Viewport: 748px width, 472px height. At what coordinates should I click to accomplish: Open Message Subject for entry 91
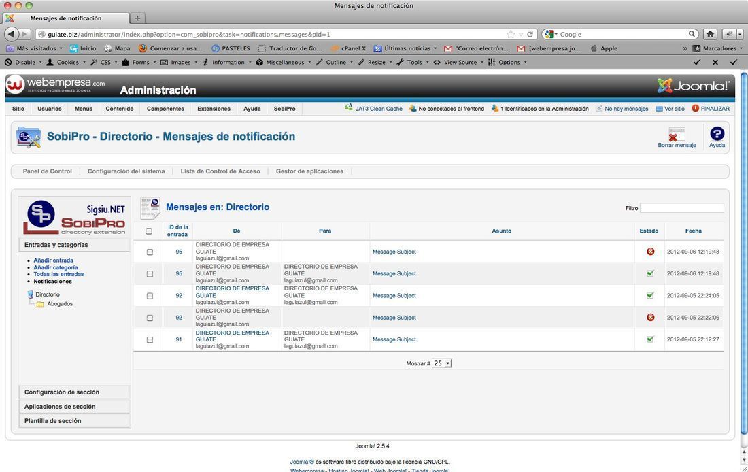[x=394, y=340]
